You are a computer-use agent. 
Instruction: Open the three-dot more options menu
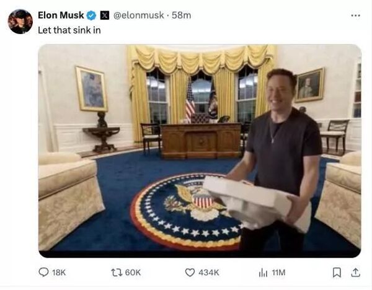(355, 15)
